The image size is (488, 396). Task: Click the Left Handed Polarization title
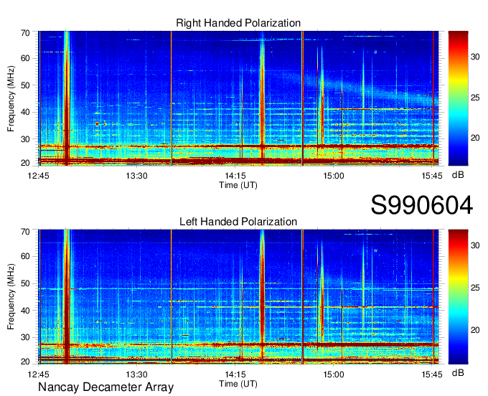pos(238,222)
